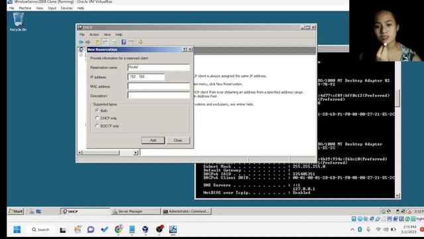Screen dimensions: 424x239
Task: Click the left arrow of console tree scrollbar
Action: pyautogui.click(x=79, y=153)
